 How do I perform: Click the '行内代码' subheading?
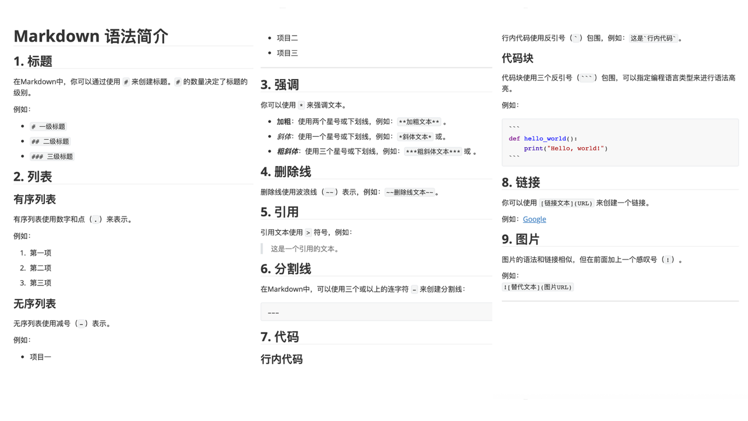pos(282,359)
